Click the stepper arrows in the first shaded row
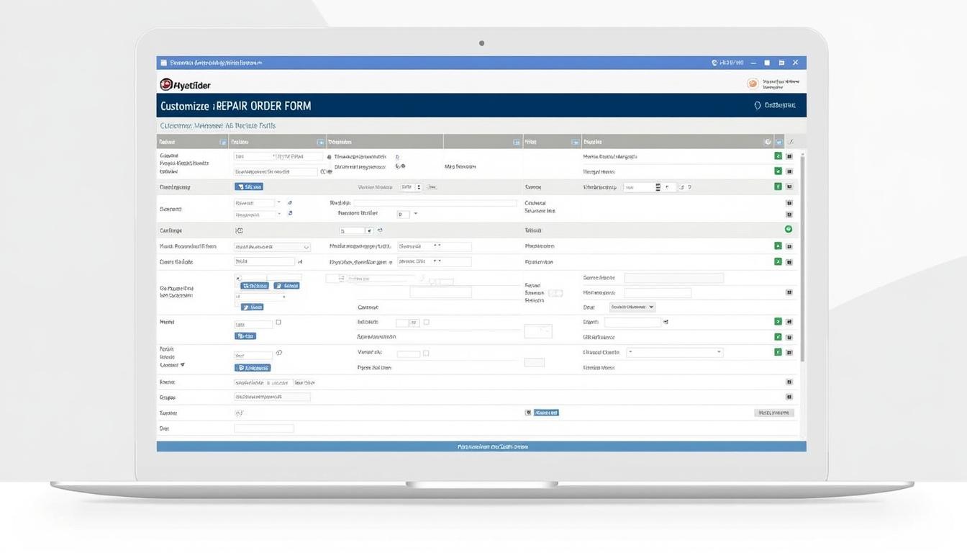Image resolution: width=967 pixels, height=553 pixels. point(419,186)
